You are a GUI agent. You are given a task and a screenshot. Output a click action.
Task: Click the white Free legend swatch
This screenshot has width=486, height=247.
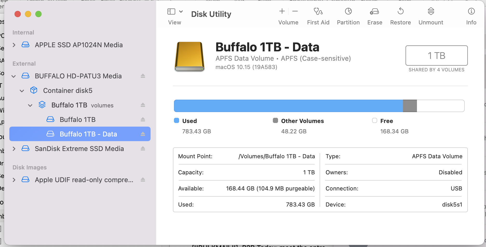tap(375, 120)
